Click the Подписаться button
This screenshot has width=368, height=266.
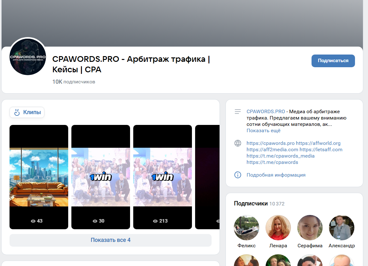pyautogui.click(x=333, y=61)
